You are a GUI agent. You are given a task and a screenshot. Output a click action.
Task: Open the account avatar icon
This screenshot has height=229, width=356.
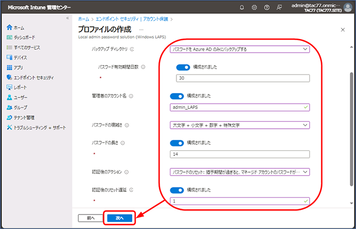pos(348,7)
